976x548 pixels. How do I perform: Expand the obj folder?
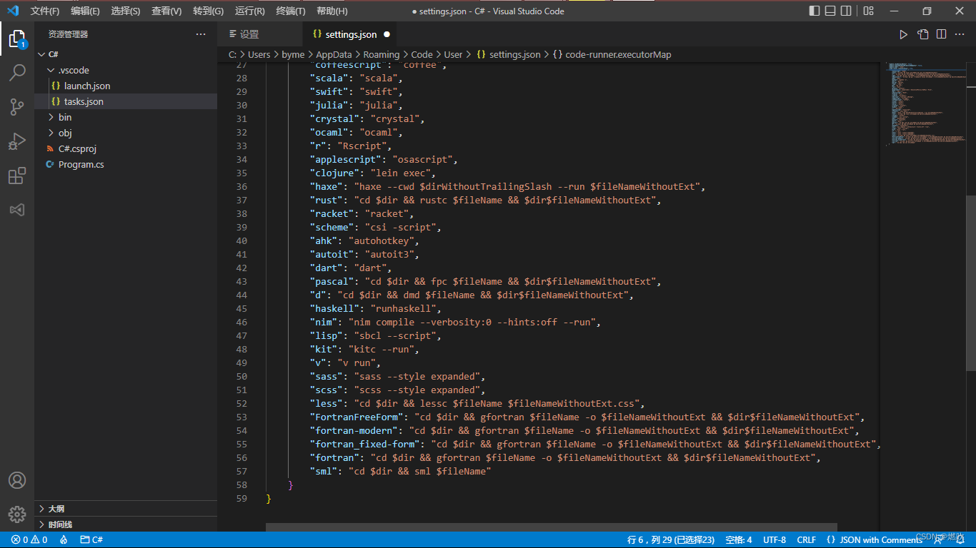point(126,133)
